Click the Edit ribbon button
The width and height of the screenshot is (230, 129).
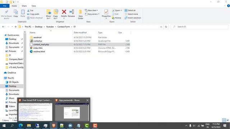coord(115,14)
